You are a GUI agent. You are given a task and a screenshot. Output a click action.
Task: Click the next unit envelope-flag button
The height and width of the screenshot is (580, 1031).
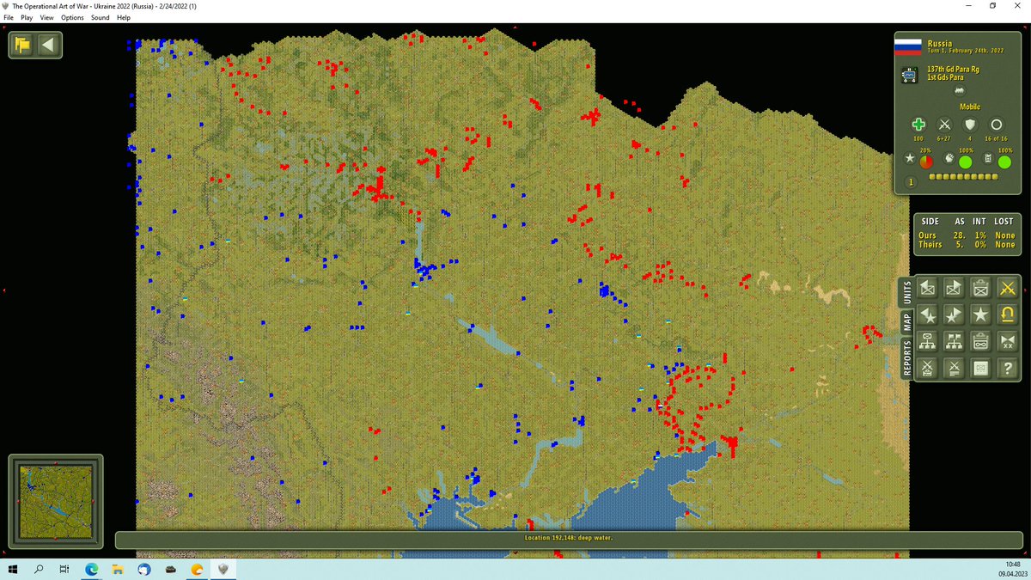click(x=954, y=288)
